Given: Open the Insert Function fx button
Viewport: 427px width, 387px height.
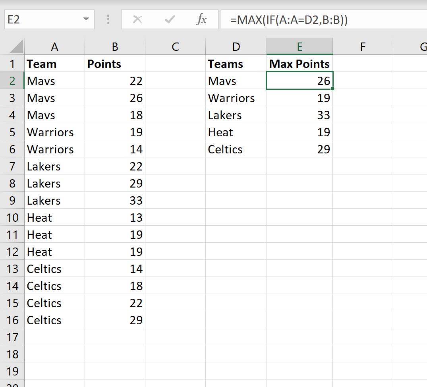Looking at the screenshot, I should [x=202, y=19].
